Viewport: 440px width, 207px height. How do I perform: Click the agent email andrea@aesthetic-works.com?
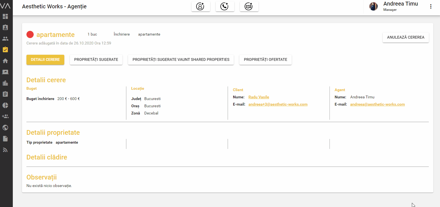tap(377, 104)
